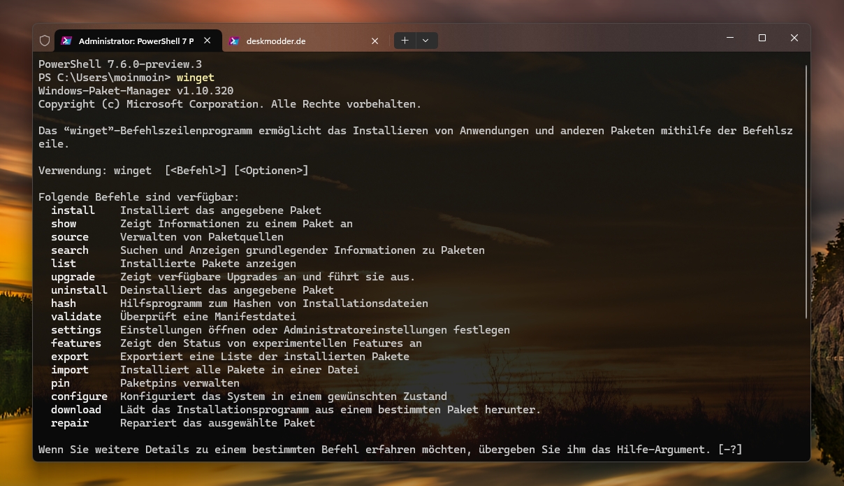Click 'Verwalten von Paketquellen' description
This screenshot has height=486, width=844.
coord(202,237)
